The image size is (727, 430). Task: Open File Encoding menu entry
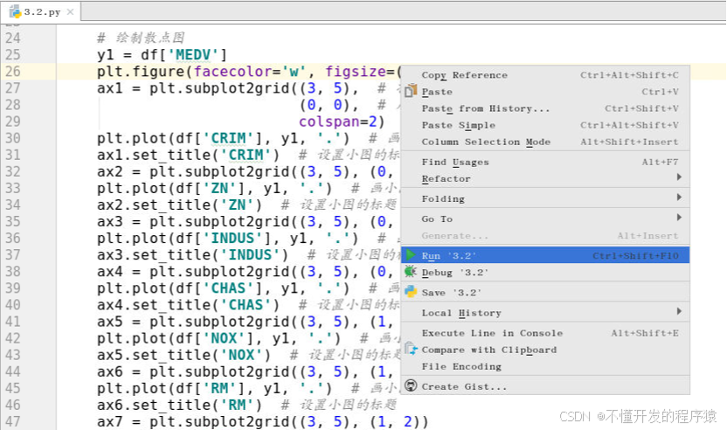(544, 366)
